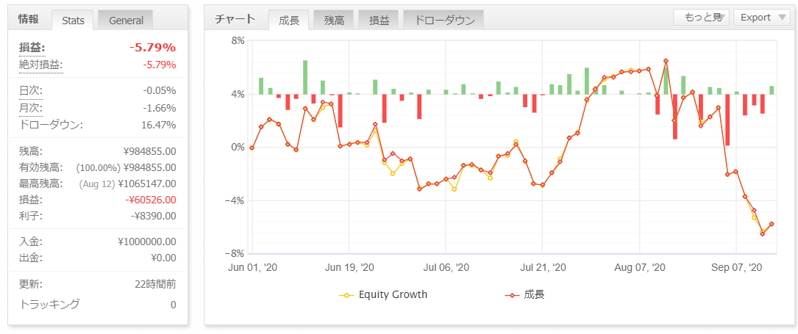The width and height of the screenshot is (798, 334).
Task: Click the last data point on the growth line
Action: pos(772,224)
